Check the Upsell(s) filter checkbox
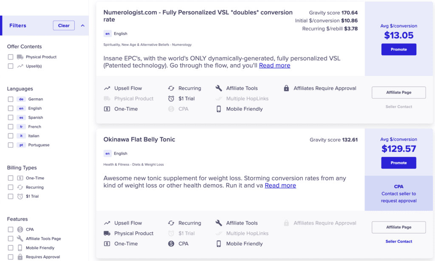435x261 pixels. (x=11, y=66)
